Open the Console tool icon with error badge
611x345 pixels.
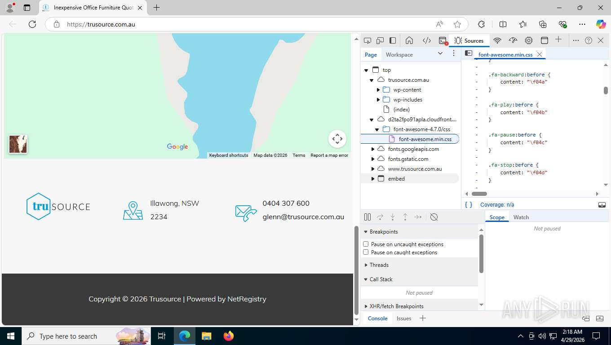(x=443, y=40)
